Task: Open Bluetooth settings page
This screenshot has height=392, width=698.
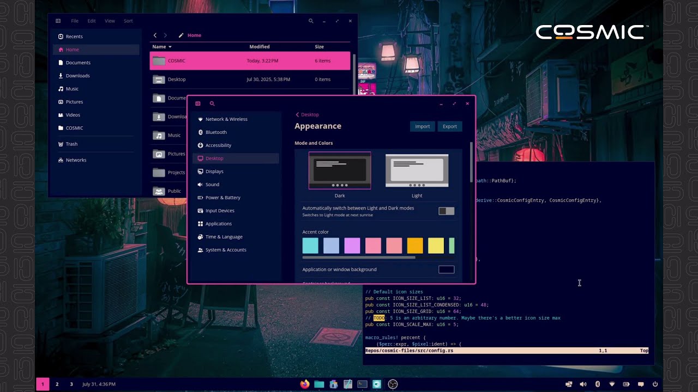Action: click(236, 132)
